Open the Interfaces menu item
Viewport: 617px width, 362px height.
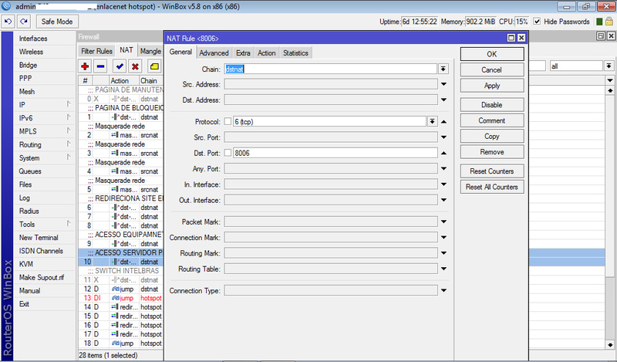(44, 39)
